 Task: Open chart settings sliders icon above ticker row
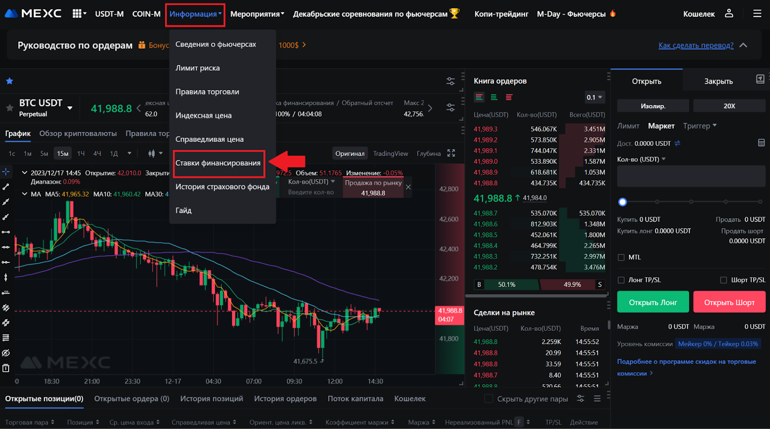tap(450, 81)
